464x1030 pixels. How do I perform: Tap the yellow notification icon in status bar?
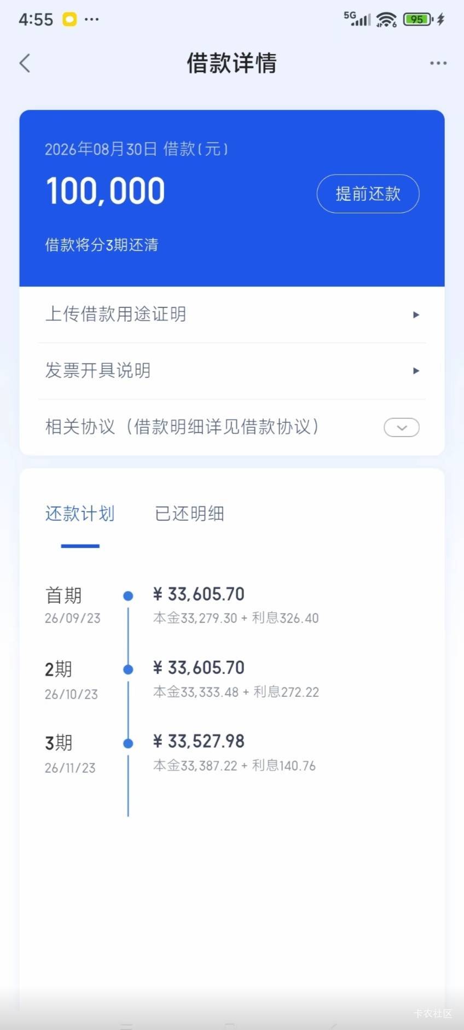click(x=69, y=20)
